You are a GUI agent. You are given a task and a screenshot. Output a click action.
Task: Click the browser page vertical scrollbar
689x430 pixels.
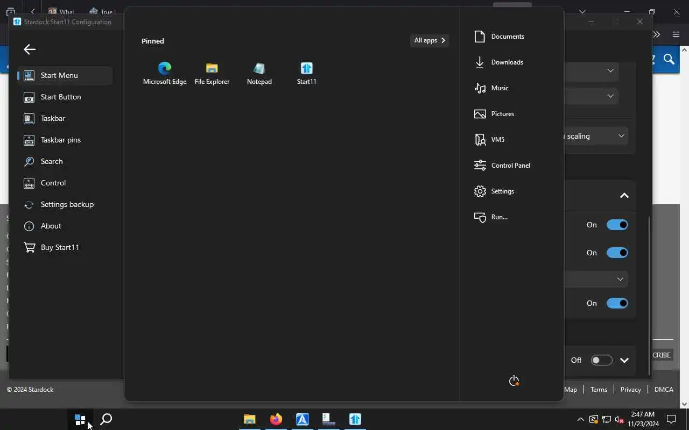click(x=684, y=226)
